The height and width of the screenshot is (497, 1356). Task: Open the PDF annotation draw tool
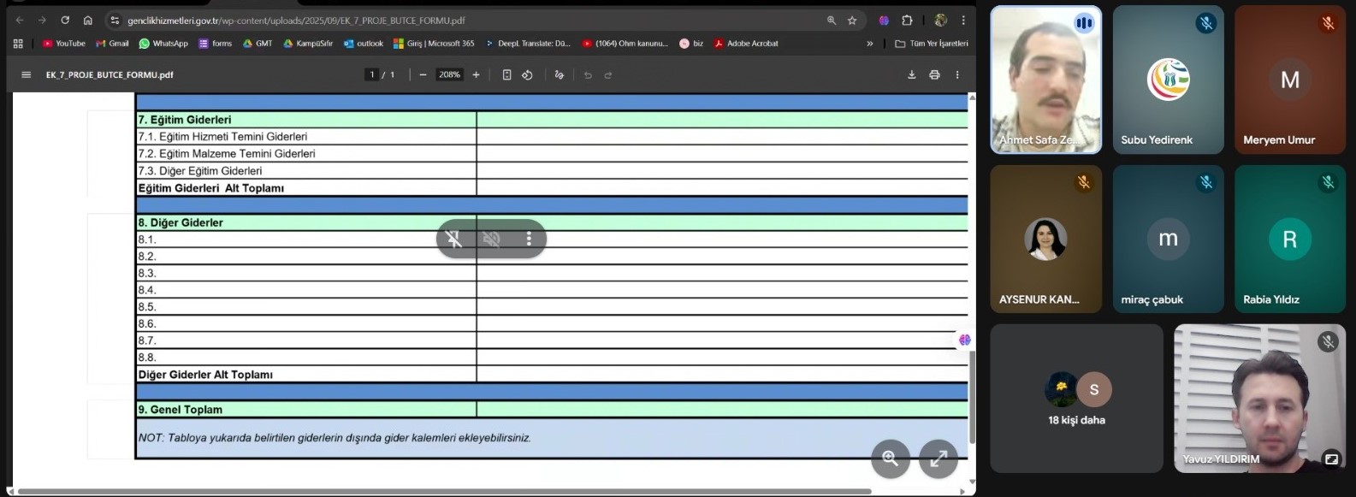559,75
